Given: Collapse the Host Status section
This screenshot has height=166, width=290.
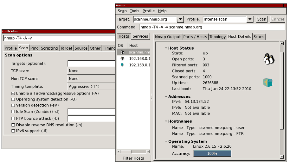Looking at the screenshot, I should [x=166, y=48].
